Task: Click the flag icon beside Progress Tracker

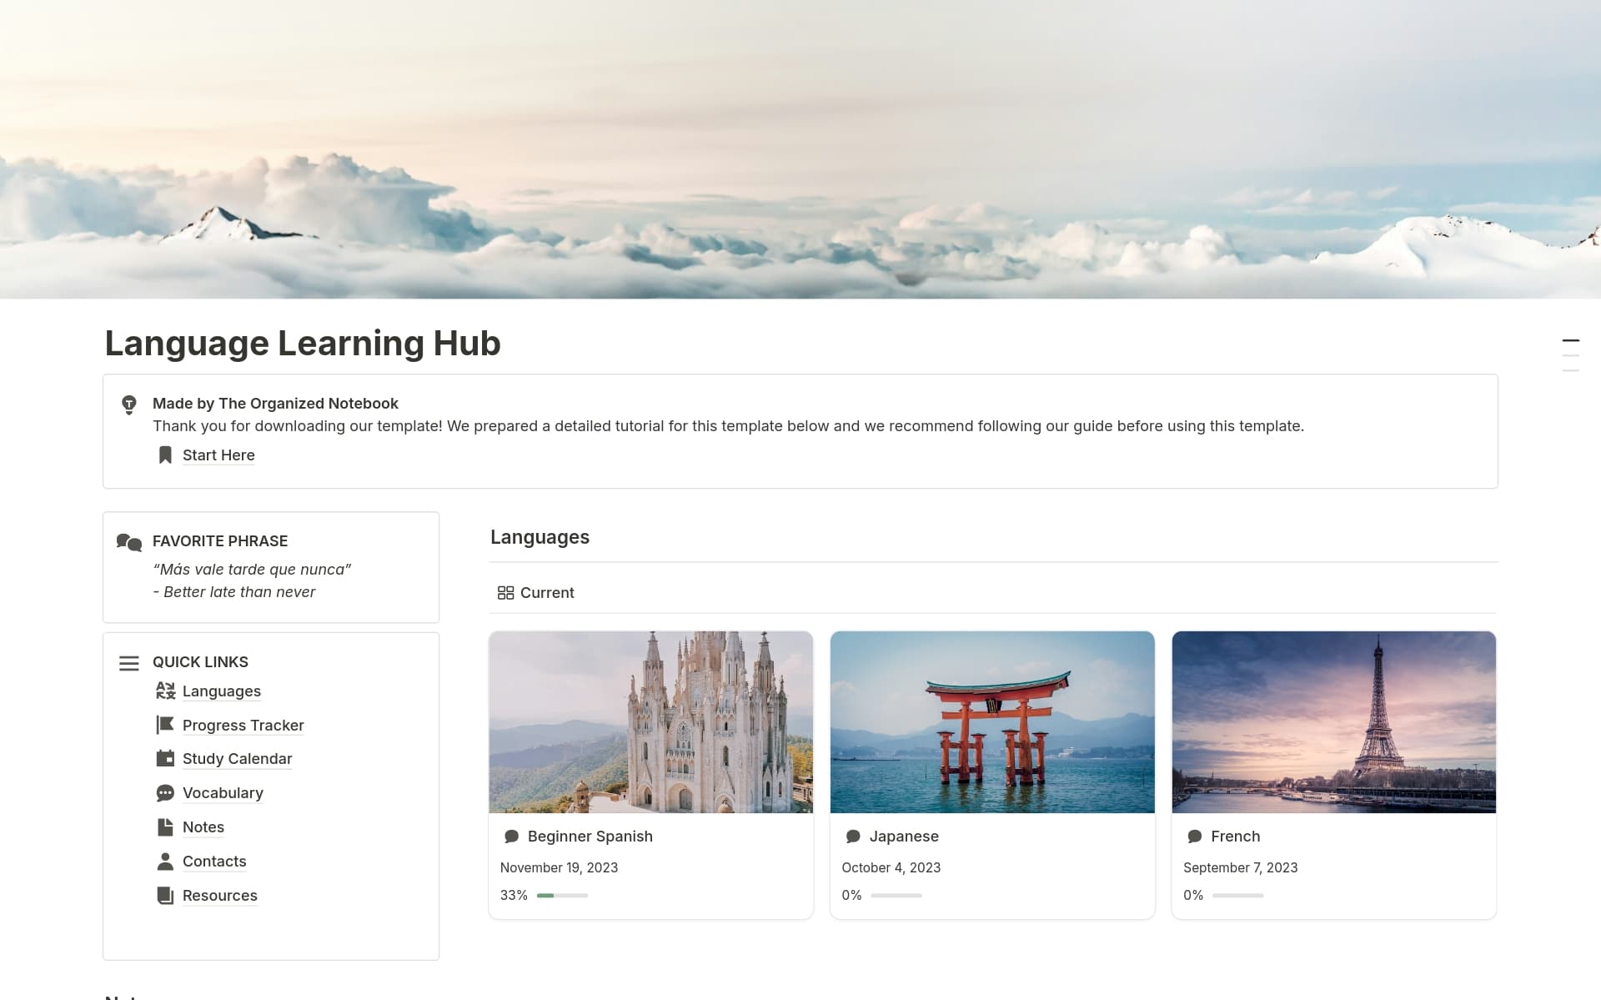Action: pyautogui.click(x=165, y=725)
